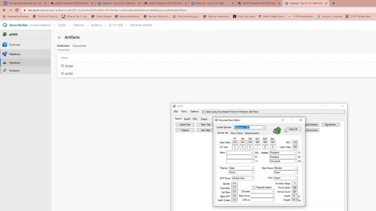Open the Z-Crystal dropdown
376x211 pixels.
point(273,192)
